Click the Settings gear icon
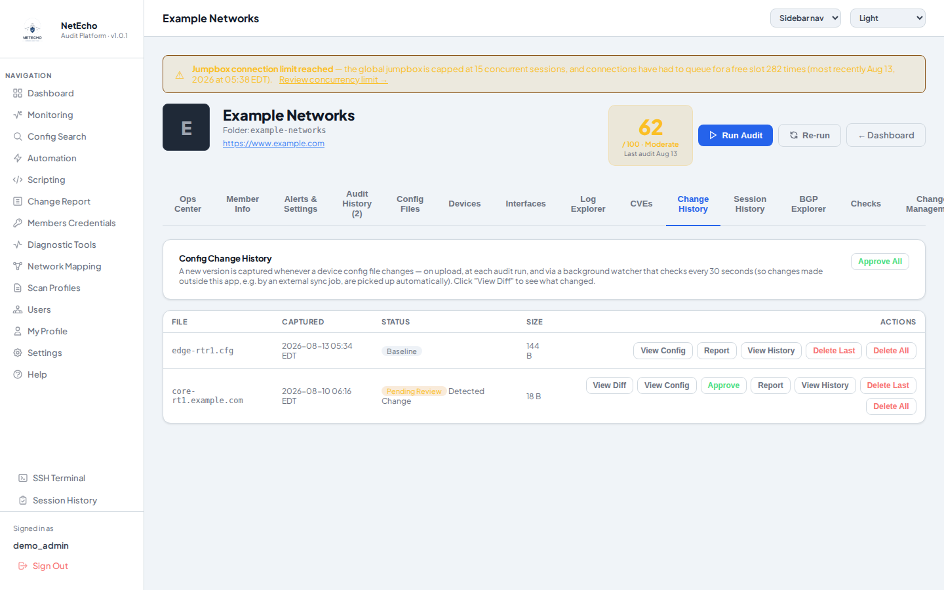 (18, 353)
